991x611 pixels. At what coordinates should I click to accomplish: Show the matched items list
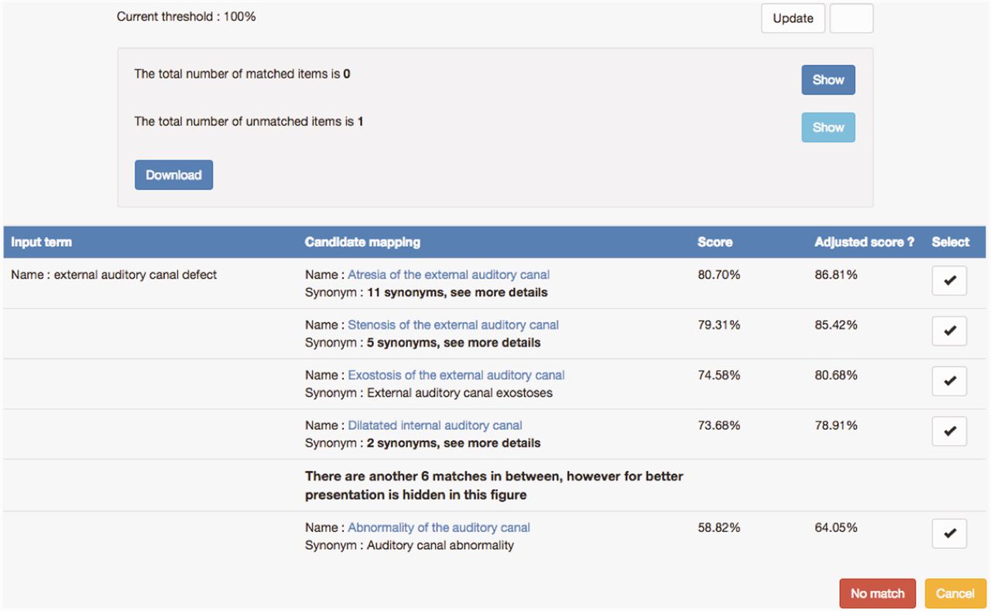(x=828, y=80)
